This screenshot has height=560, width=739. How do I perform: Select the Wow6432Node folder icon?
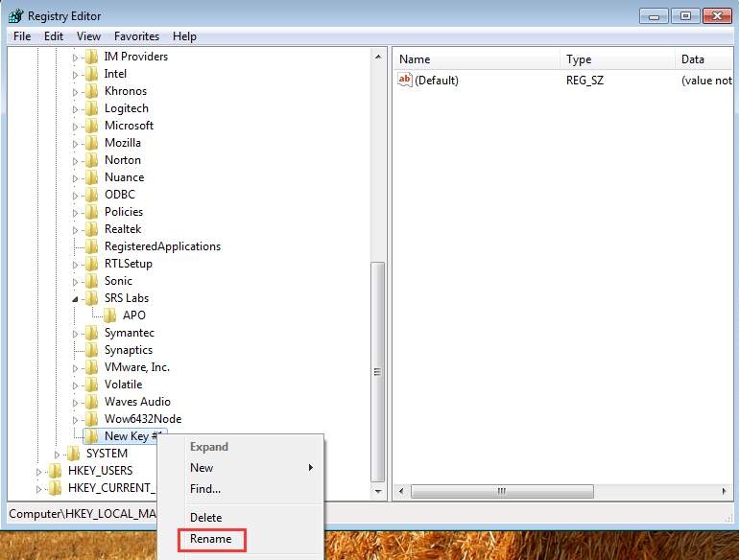(92, 419)
